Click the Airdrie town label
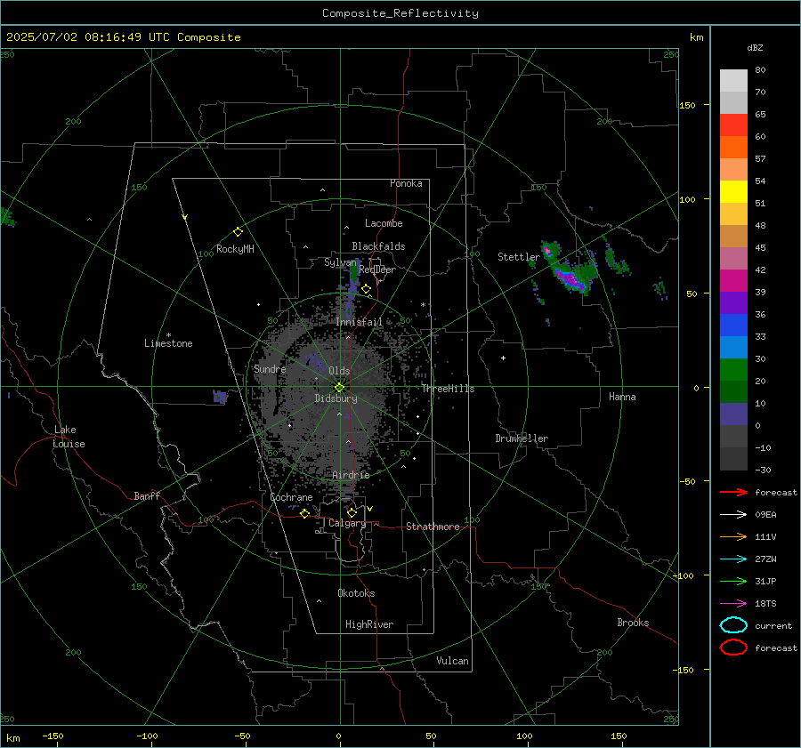Viewport: 801px width, 748px height. tap(351, 475)
